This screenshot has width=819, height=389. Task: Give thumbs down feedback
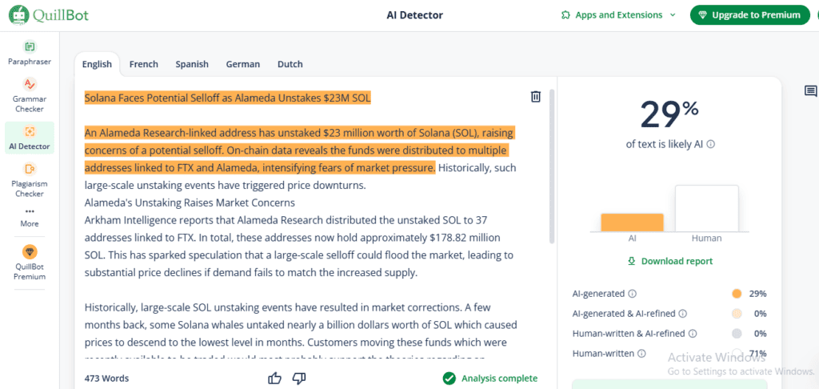point(299,378)
